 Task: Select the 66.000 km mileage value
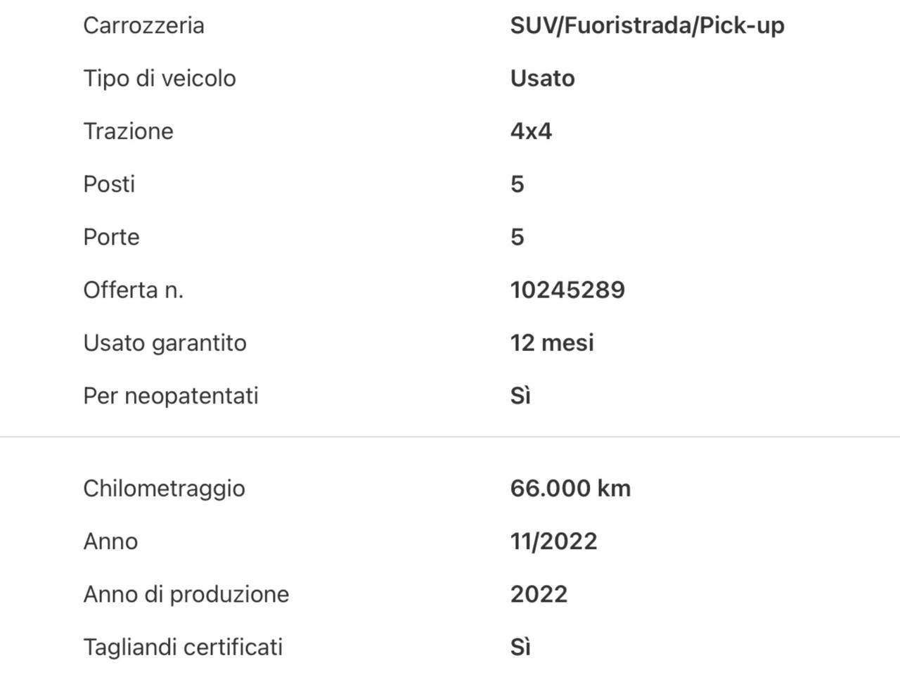570,488
